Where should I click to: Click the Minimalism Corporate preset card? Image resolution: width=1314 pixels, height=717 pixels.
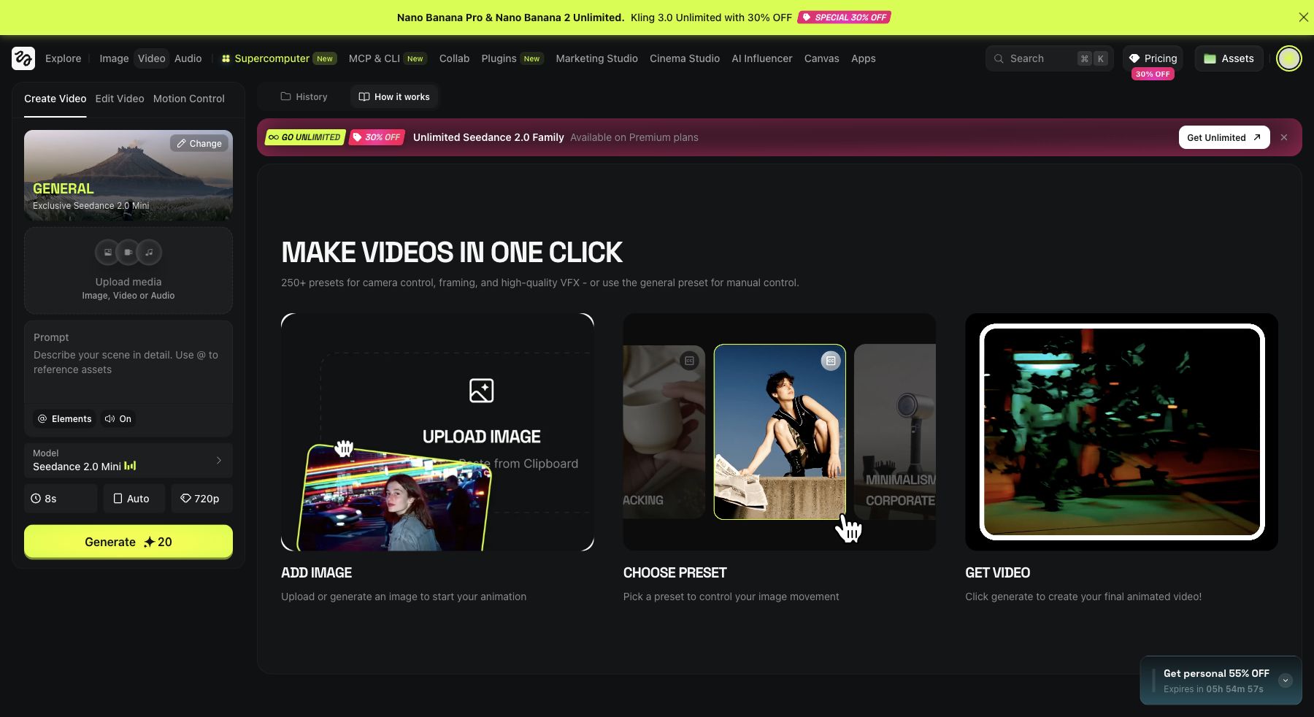pos(895,432)
